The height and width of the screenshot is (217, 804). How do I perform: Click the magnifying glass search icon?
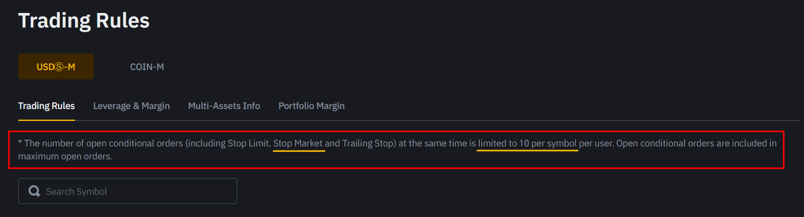coord(34,191)
